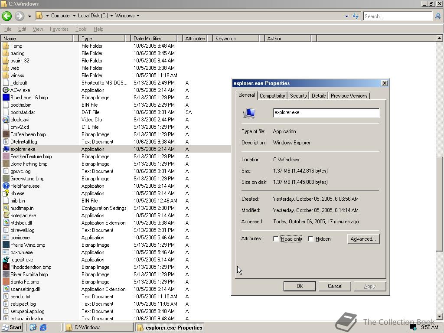Select the msdfmap.ini settings icon
Image resolution: width=444 pixels, height=333 pixels.
[x=6, y=208]
